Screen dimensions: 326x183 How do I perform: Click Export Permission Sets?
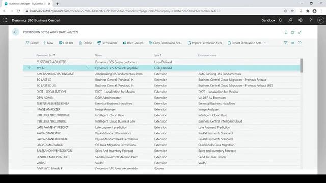click(244, 43)
